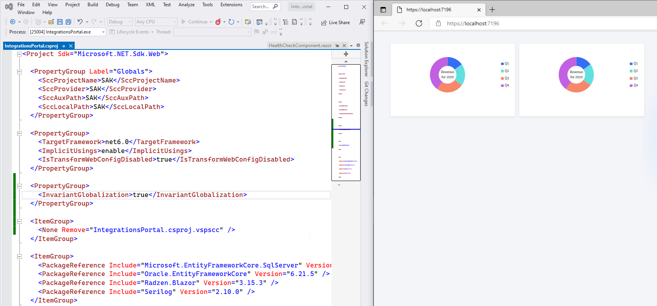Click the indent-lines icon in the toolbar
The image size is (657, 306).
286,22
